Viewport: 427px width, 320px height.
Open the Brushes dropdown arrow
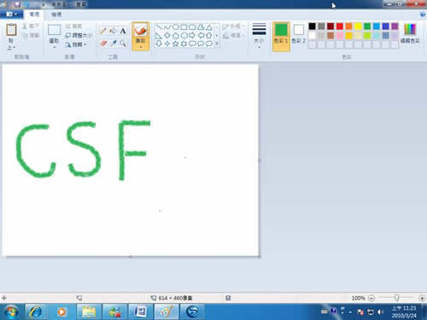coord(141,47)
